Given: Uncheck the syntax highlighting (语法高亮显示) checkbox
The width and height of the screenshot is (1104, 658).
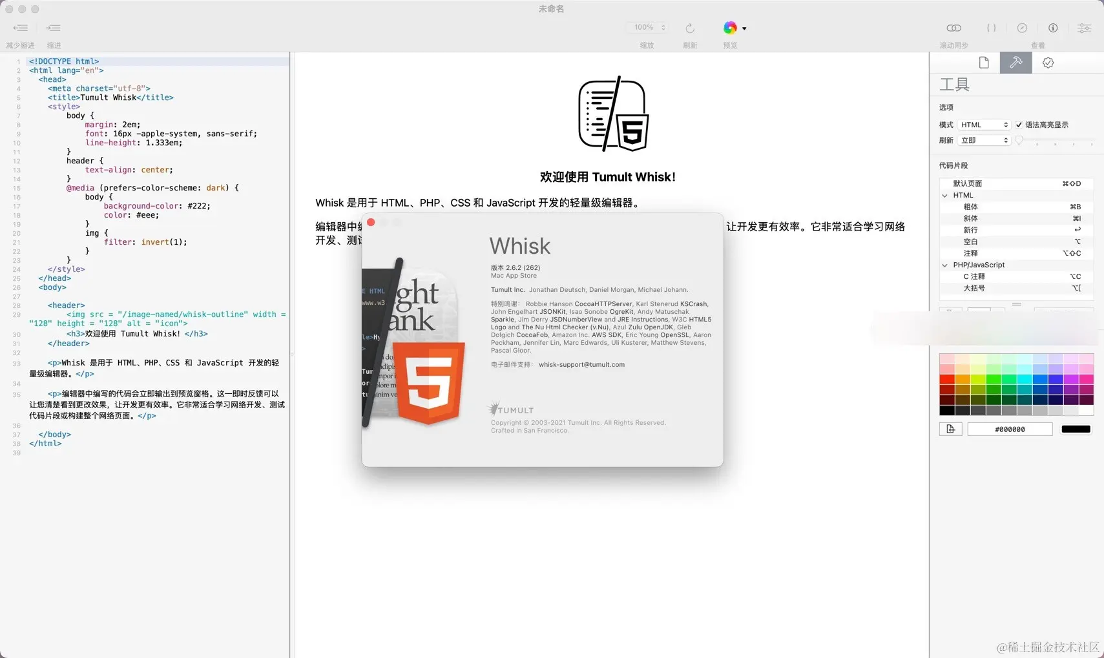Looking at the screenshot, I should [1019, 125].
